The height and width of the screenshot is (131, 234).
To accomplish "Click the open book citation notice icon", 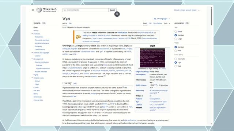I will click(x=78, y=37).
